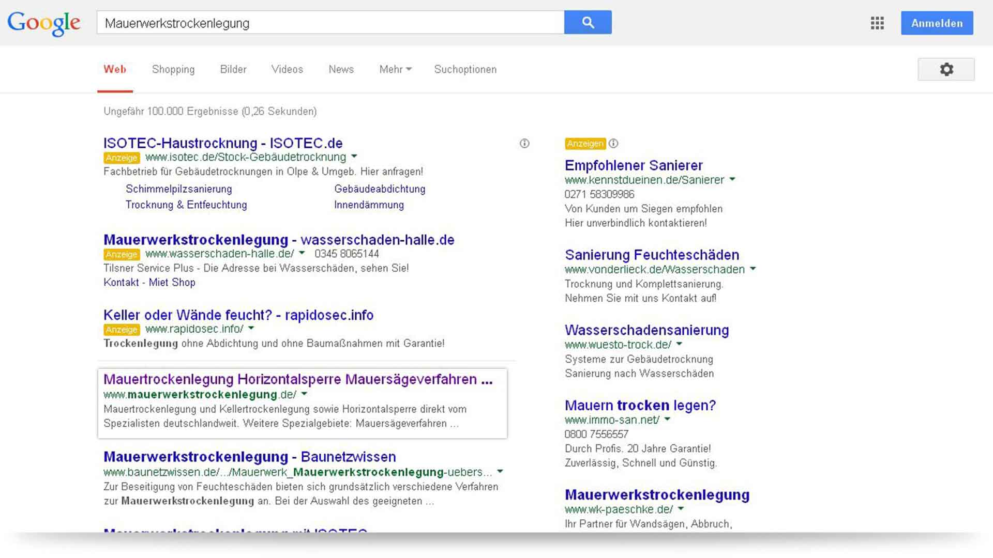Open the Google apps grid icon
Viewport: 993px width, 558px height.
pyautogui.click(x=877, y=23)
